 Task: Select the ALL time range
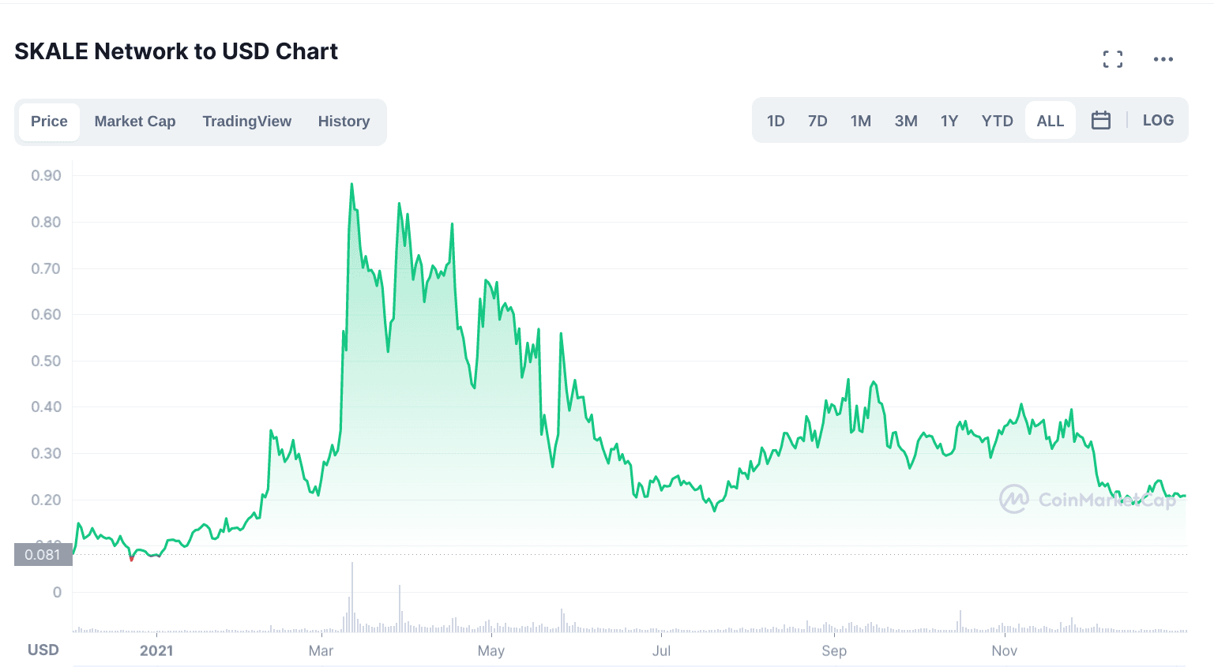coord(1050,121)
